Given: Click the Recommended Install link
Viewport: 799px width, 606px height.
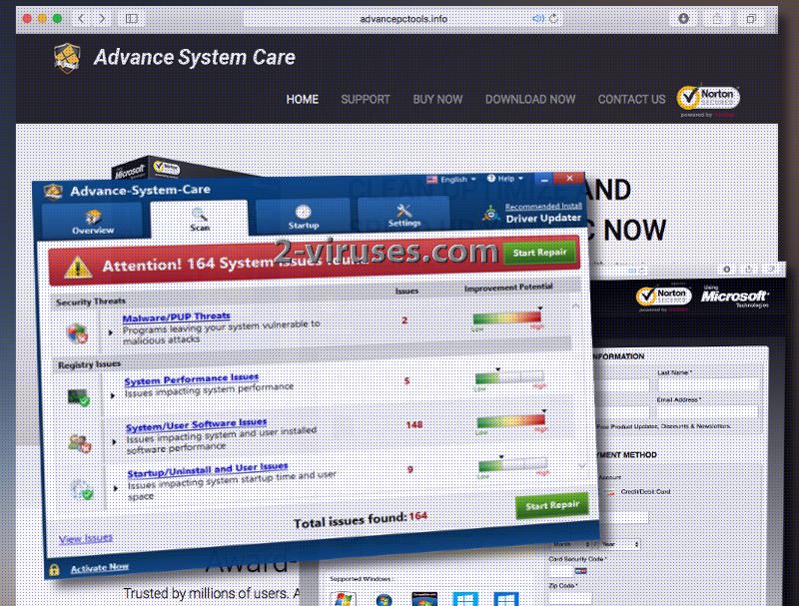Looking at the screenshot, I should (x=543, y=206).
